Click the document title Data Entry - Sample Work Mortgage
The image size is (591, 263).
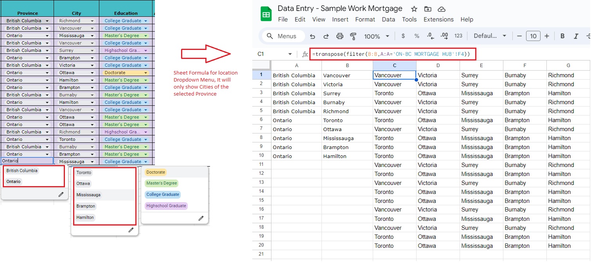[x=340, y=9]
